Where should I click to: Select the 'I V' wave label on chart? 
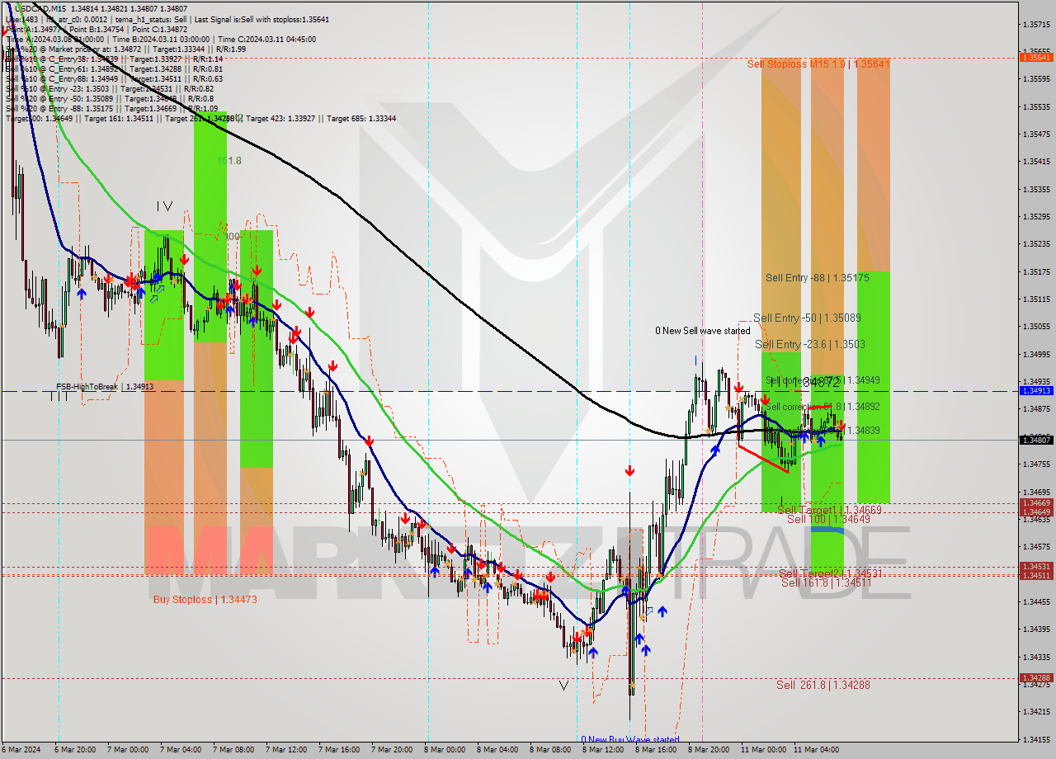click(164, 205)
